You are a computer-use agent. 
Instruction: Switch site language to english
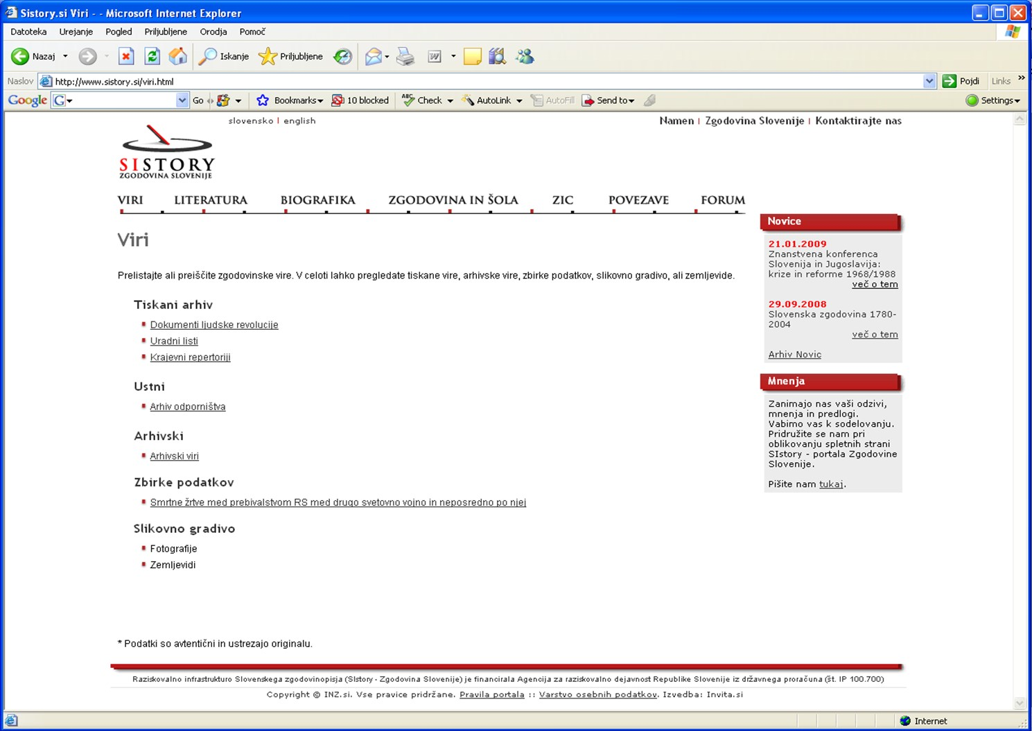[299, 121]
